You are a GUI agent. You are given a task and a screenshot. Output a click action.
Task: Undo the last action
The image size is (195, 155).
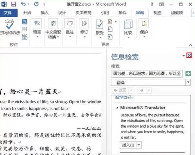pyautogui.click(x=23, y=4)
